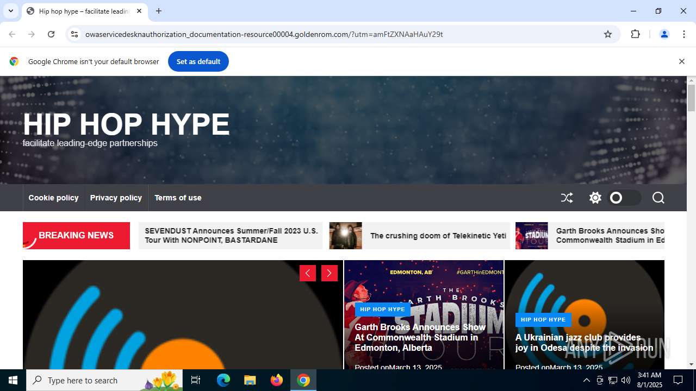The width and height of the screenshot is (696, 391).
Task: Click scrollbar down arrow
Action: click(691, 364)
